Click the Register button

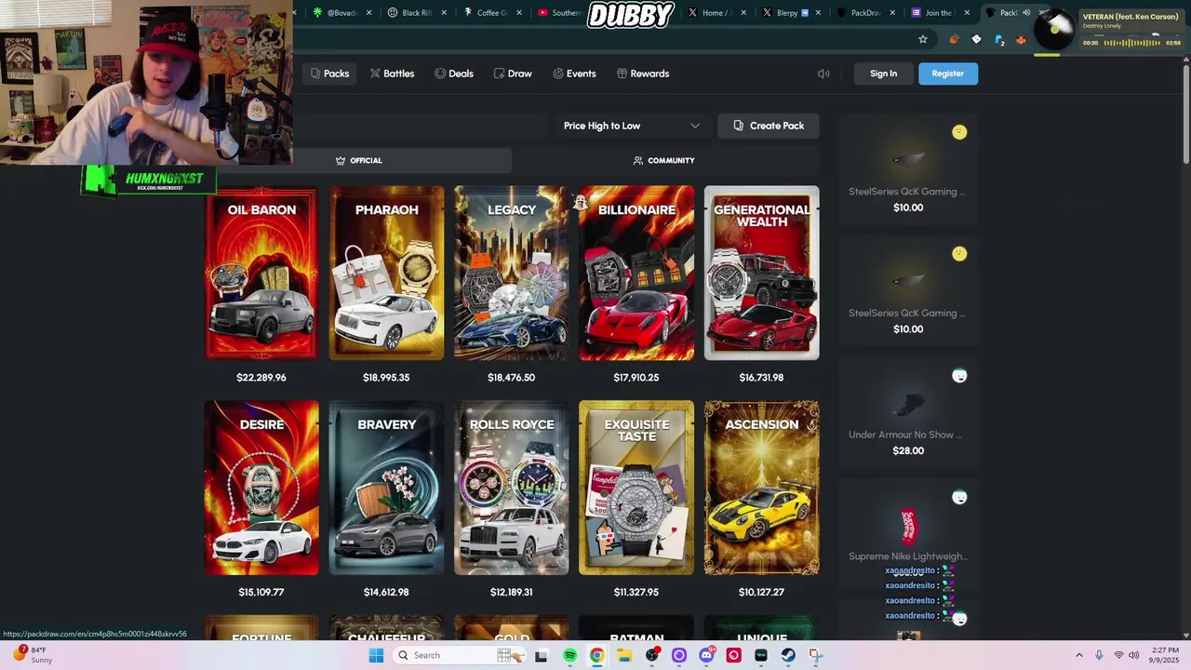948,74
